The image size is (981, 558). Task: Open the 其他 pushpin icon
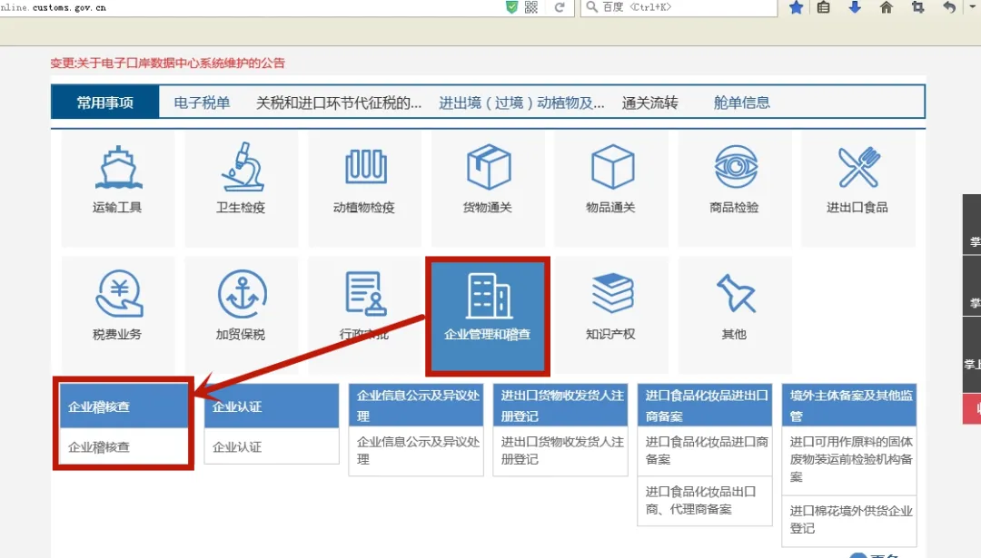(736, 293)
